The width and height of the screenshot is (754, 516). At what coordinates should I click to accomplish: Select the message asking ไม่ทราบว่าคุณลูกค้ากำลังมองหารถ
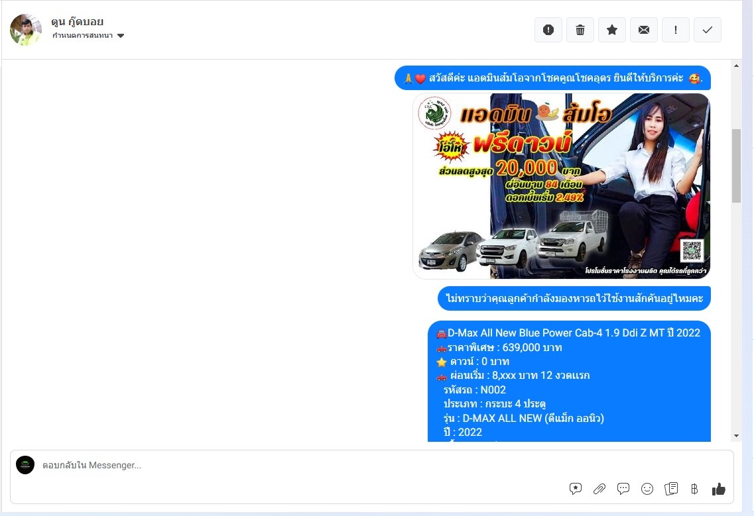[x=574, y=298]
